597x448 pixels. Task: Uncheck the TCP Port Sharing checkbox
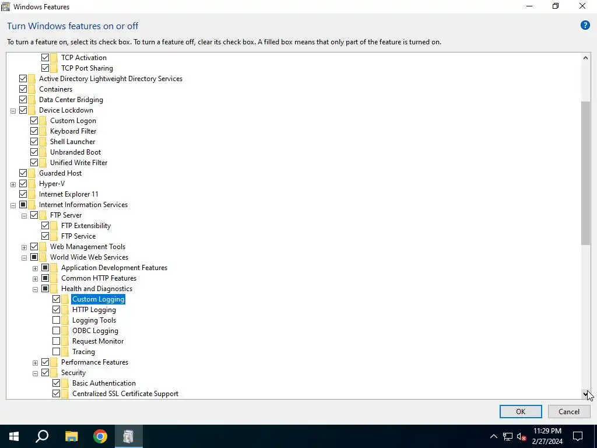pyautogui.click(x=45, y=68)
